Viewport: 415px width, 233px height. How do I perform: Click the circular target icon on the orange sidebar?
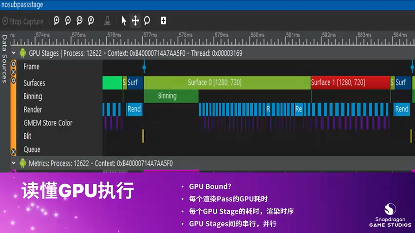point(13,64)
